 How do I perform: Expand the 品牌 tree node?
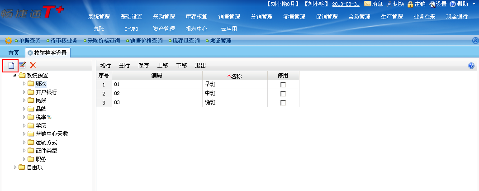click(24, 109)
